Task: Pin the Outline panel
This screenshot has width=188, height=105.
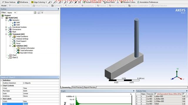Action: (x=58, y=9)
